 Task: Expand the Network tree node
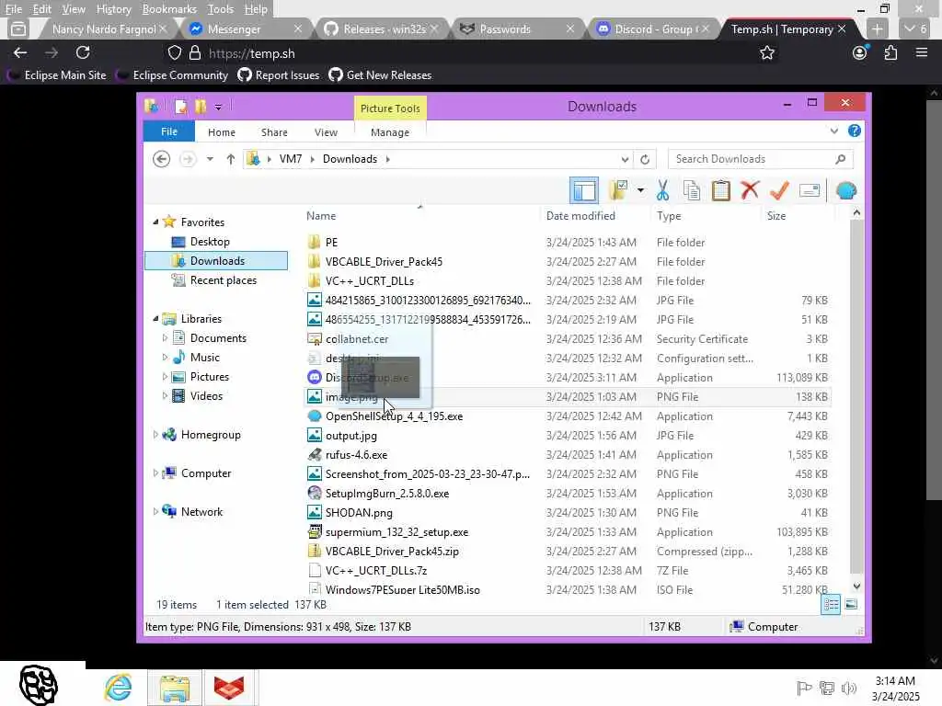coord(155,512)
